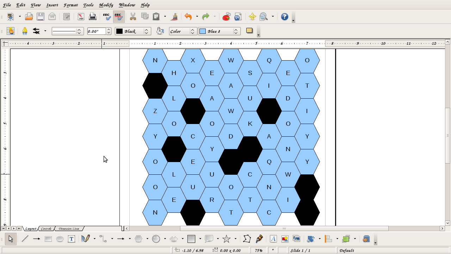Copy the selection
The image size is (451, 254).
click(144, 17)
